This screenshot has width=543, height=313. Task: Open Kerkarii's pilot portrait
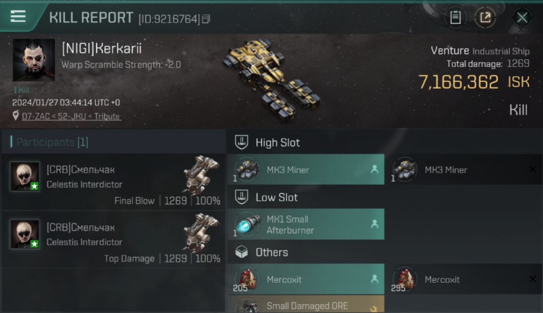[x=34, y=60]
